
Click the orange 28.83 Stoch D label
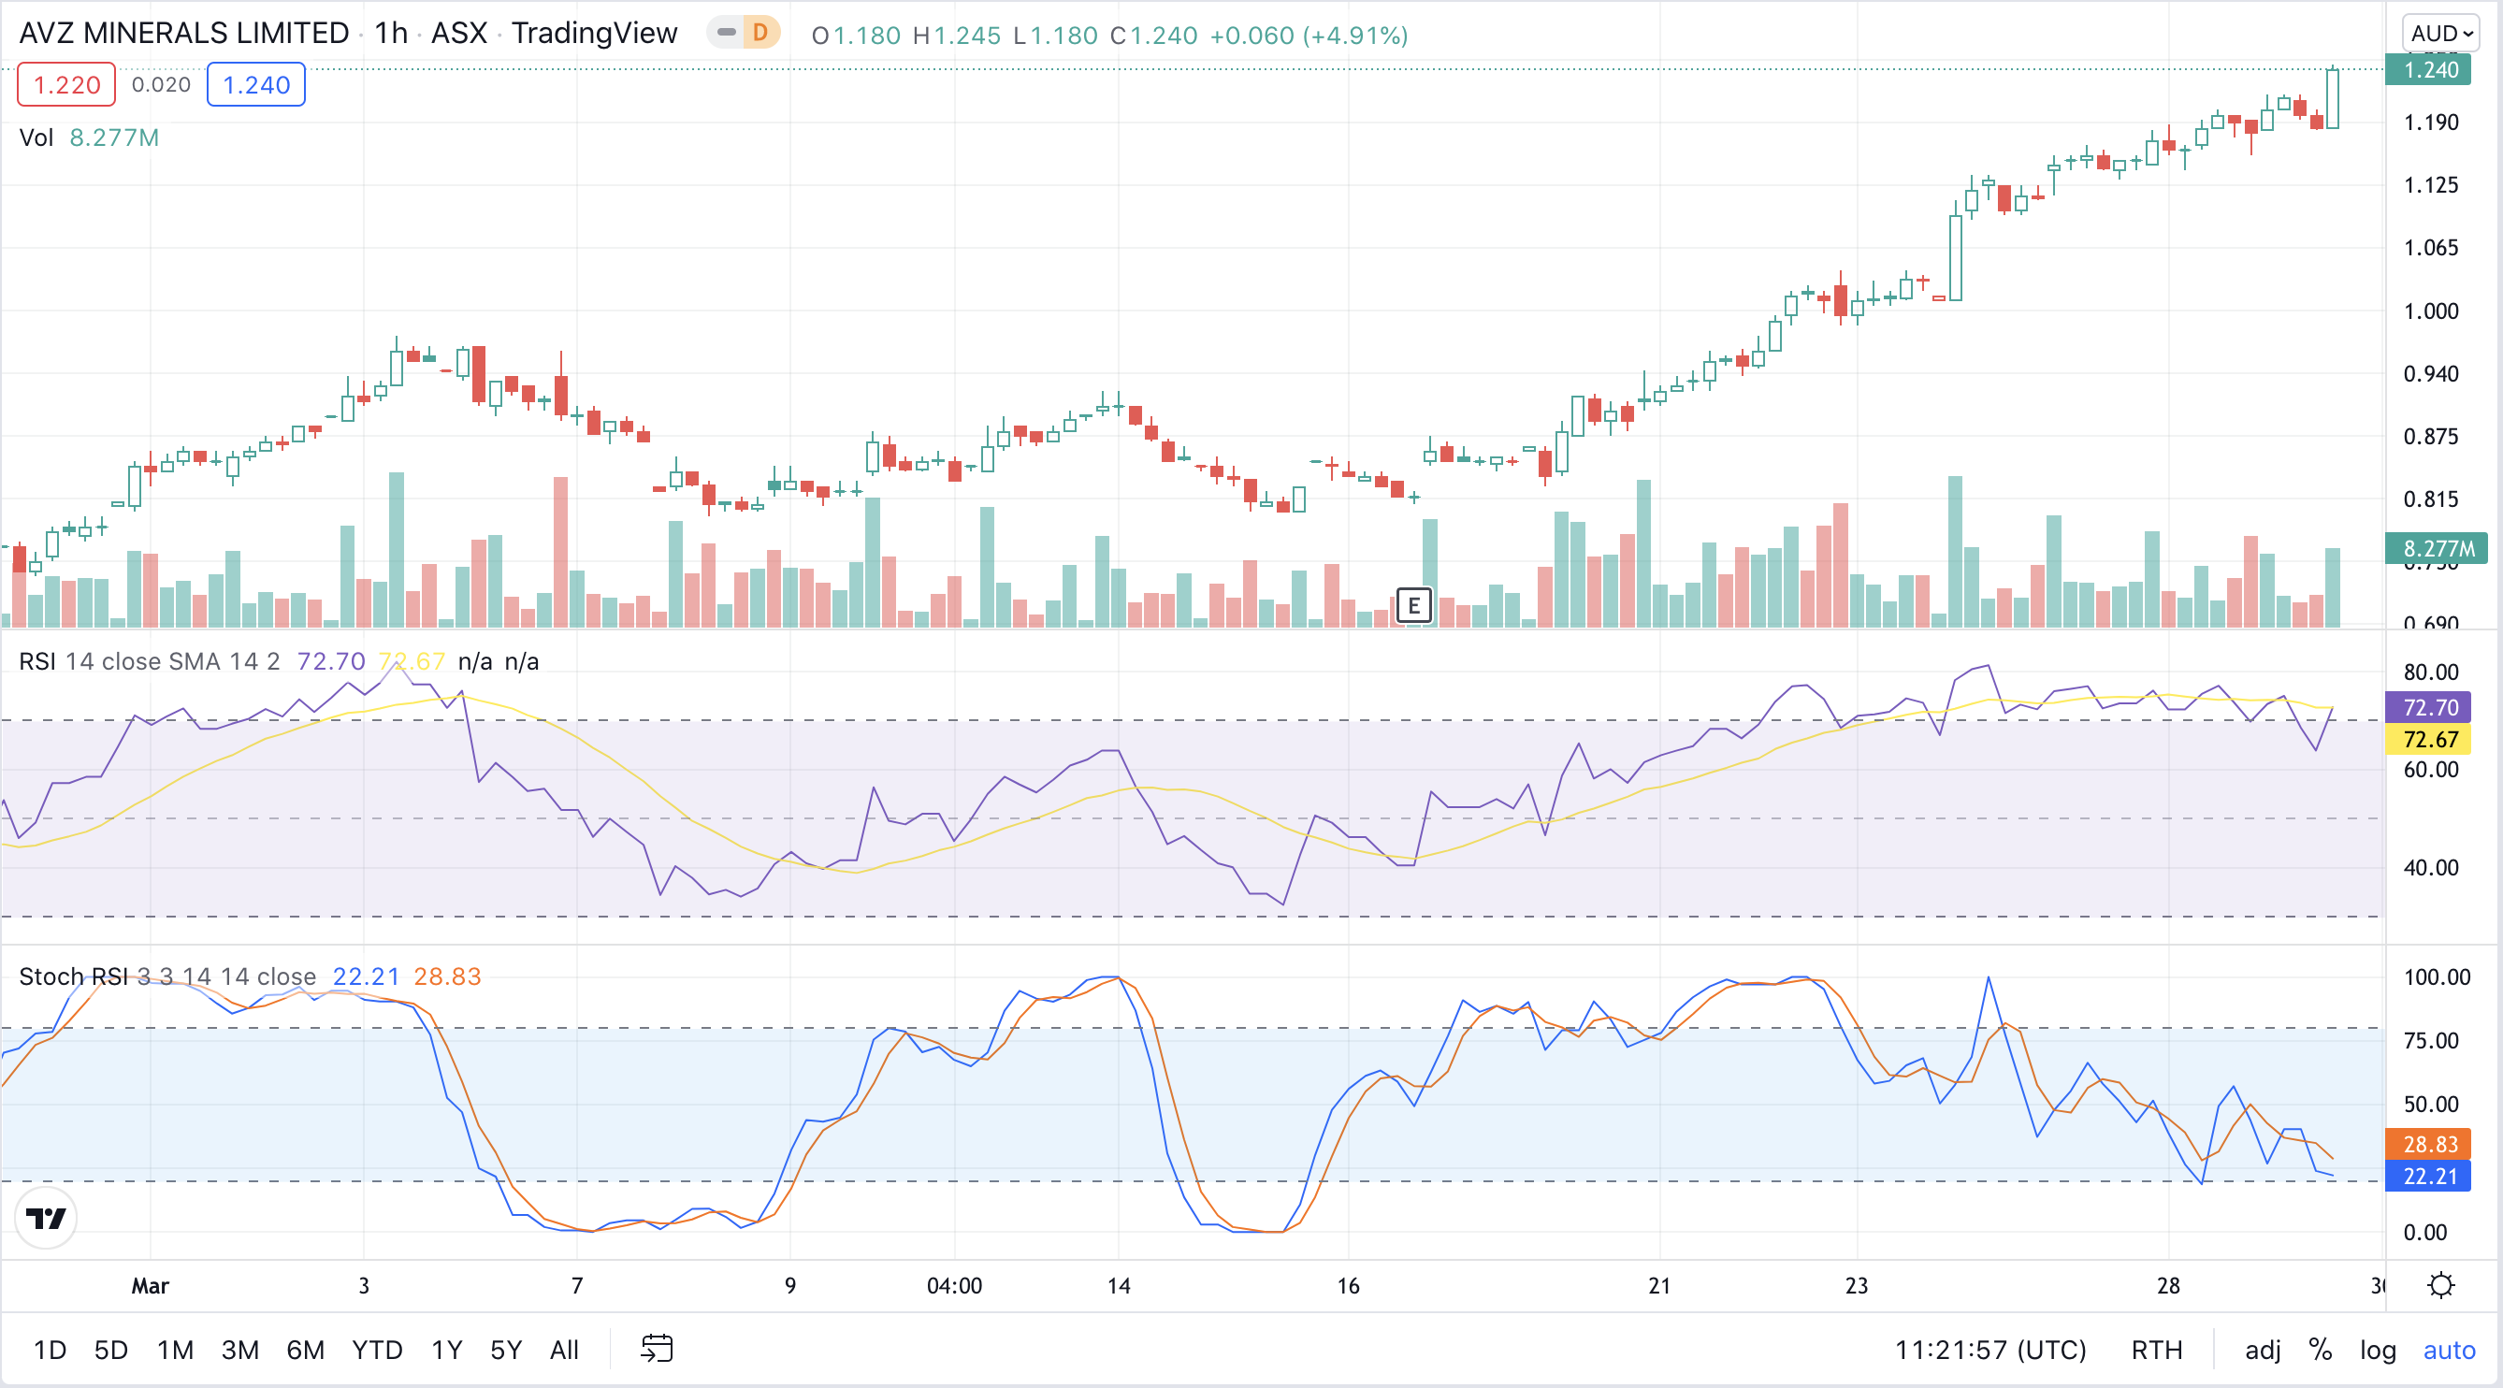point(2430,1144)
